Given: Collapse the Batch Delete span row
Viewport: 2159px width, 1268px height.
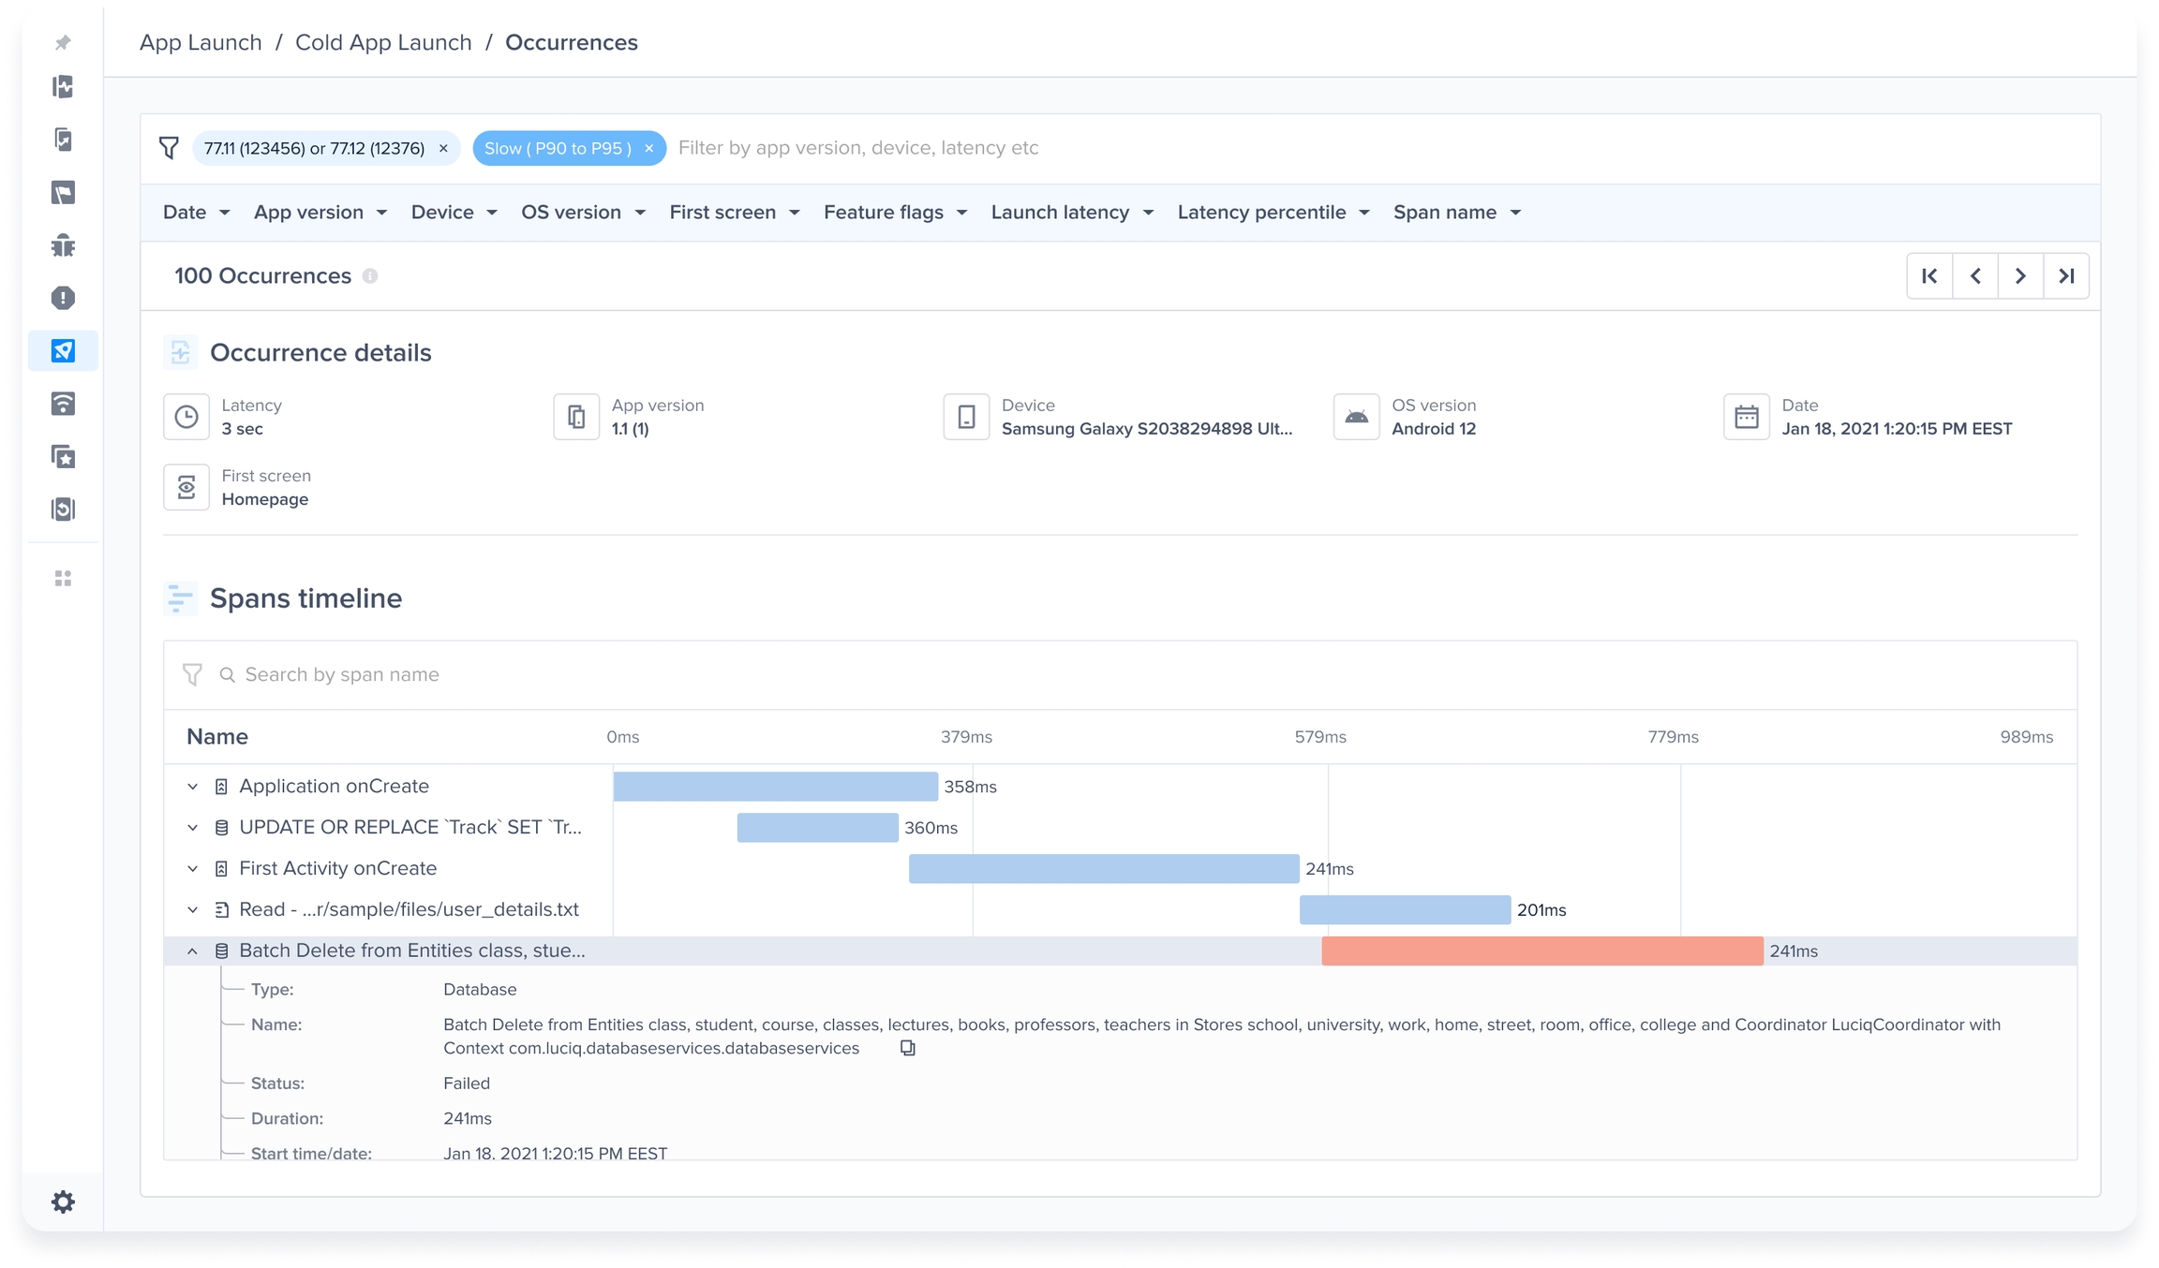Looking at the screenshot, I should click(x=192, y=951).
